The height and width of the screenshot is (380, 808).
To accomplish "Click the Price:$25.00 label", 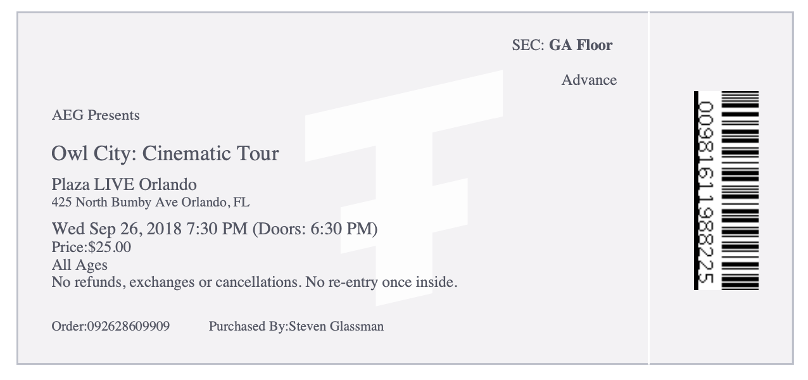I will coord(91,247).
